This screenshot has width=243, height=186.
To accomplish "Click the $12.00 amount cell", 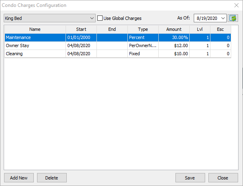I will tap(174, 45).
